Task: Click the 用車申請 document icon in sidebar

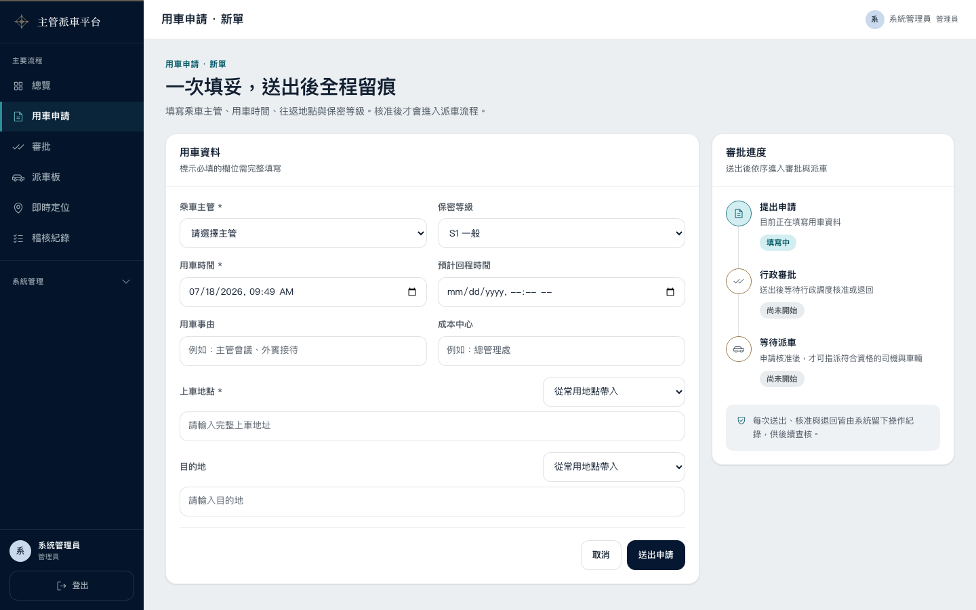Action: (x=18, y=117)
